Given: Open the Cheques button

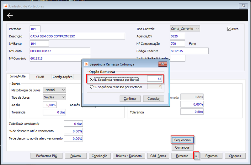Looking at the screenshot, I should (235, 156).
